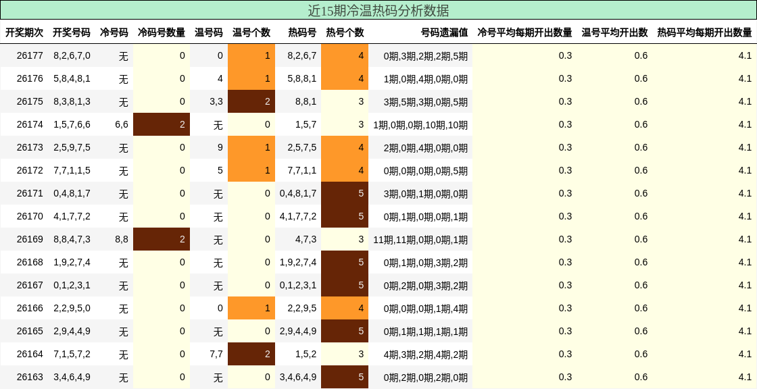
Task: Click period number 26171
Action: pos(30,193)
